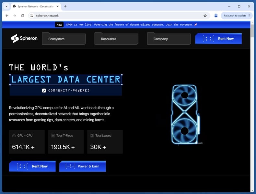This screenshot has height=194, width=256.
Task: Click the Total T-Flops stat icon
Action: click(53, 136)
